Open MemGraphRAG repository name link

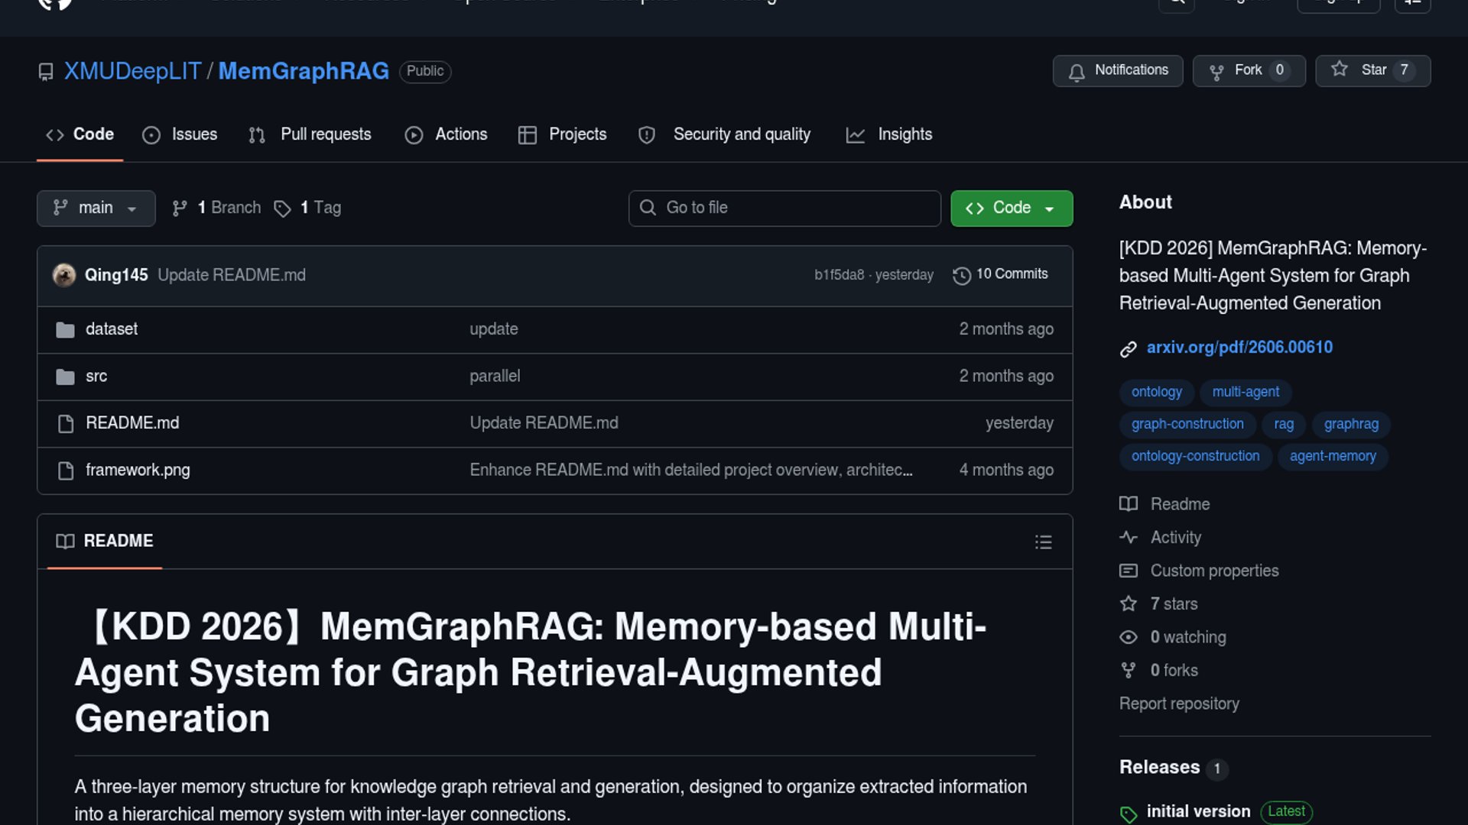(304, 71)
